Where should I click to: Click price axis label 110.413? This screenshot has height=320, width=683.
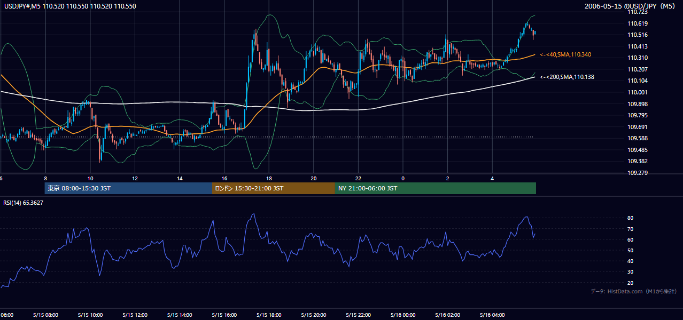[638, 46]
